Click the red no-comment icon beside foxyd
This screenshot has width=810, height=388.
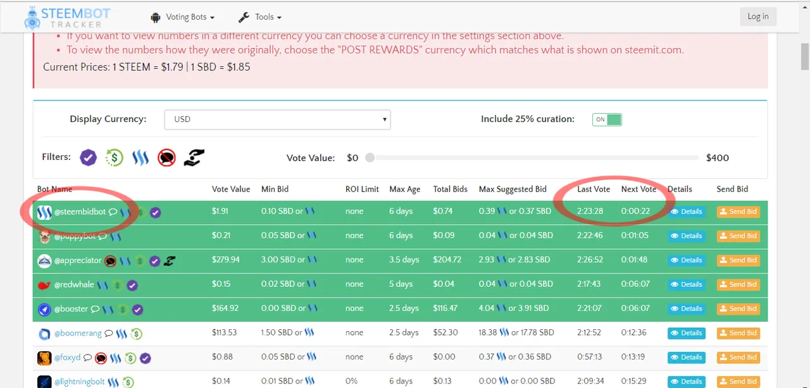[x=101, y=358]
